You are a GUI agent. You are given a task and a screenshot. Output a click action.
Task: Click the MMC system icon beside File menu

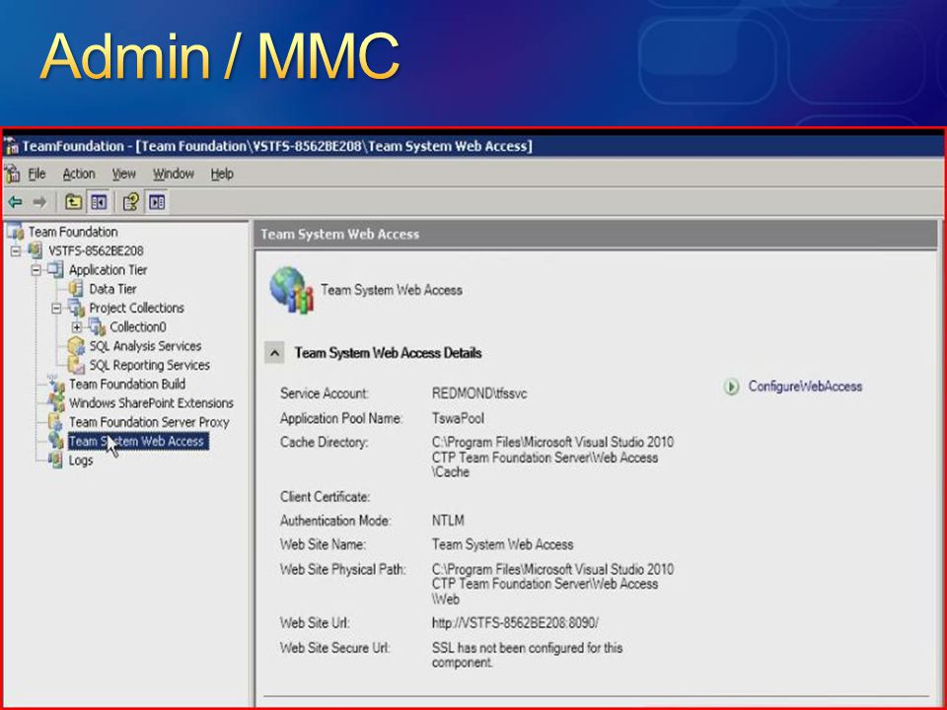(13, 174)
